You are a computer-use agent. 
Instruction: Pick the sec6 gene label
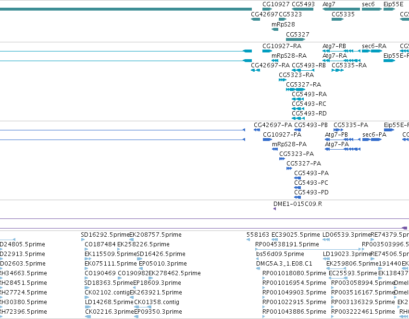[x=368, y=4]
